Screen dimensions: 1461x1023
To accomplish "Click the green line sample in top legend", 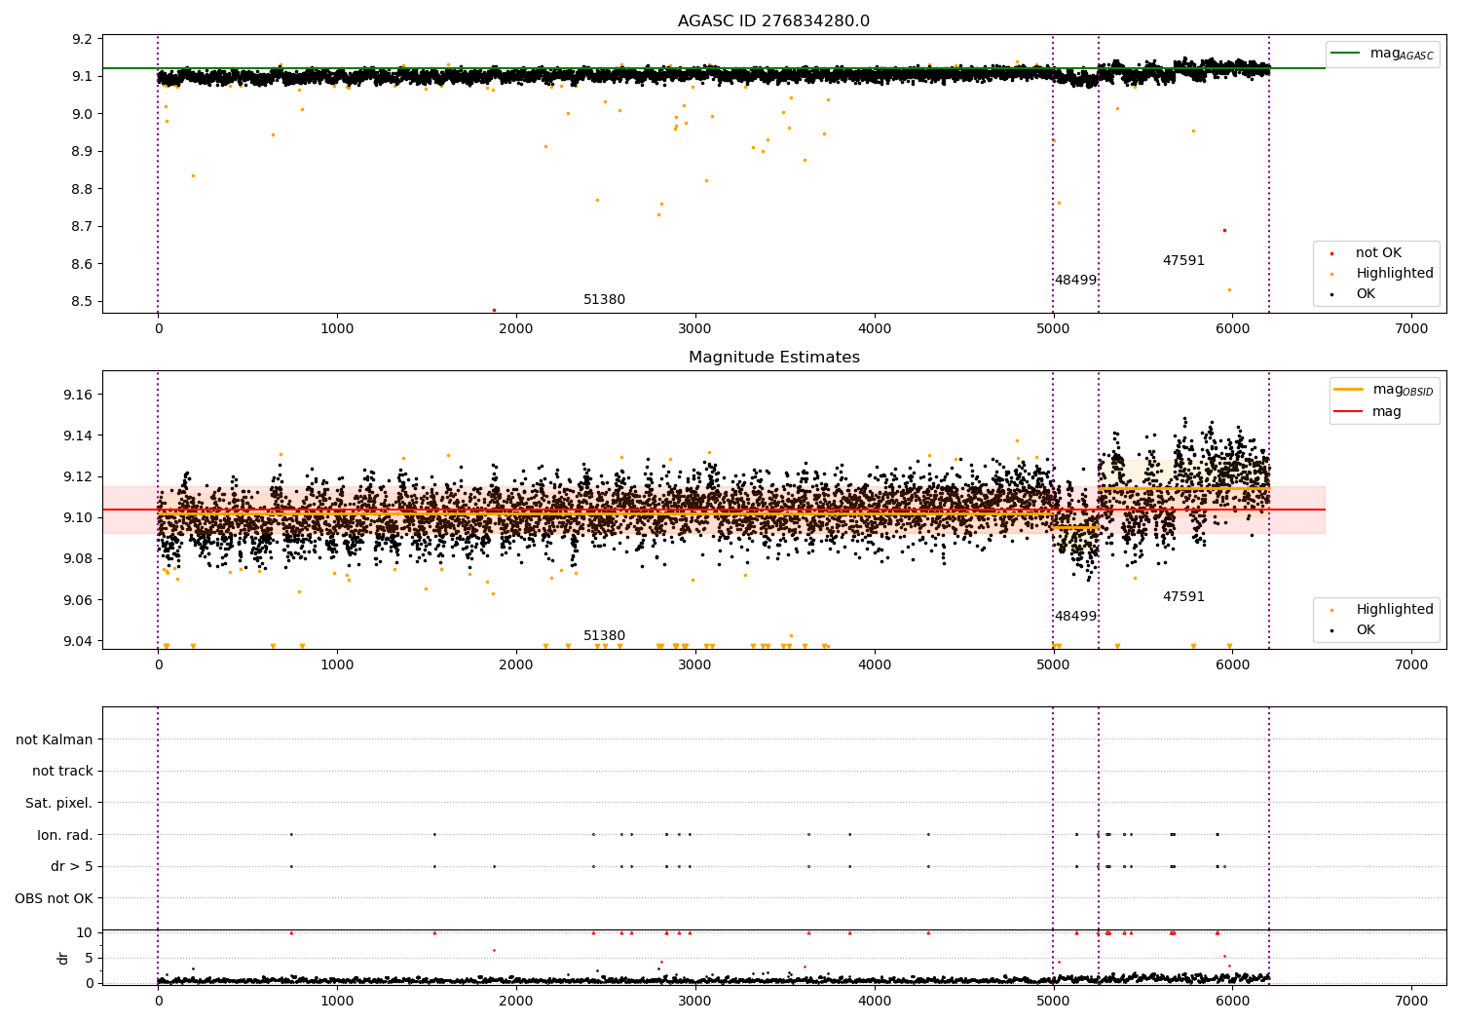I will (x=1346, y=54).
